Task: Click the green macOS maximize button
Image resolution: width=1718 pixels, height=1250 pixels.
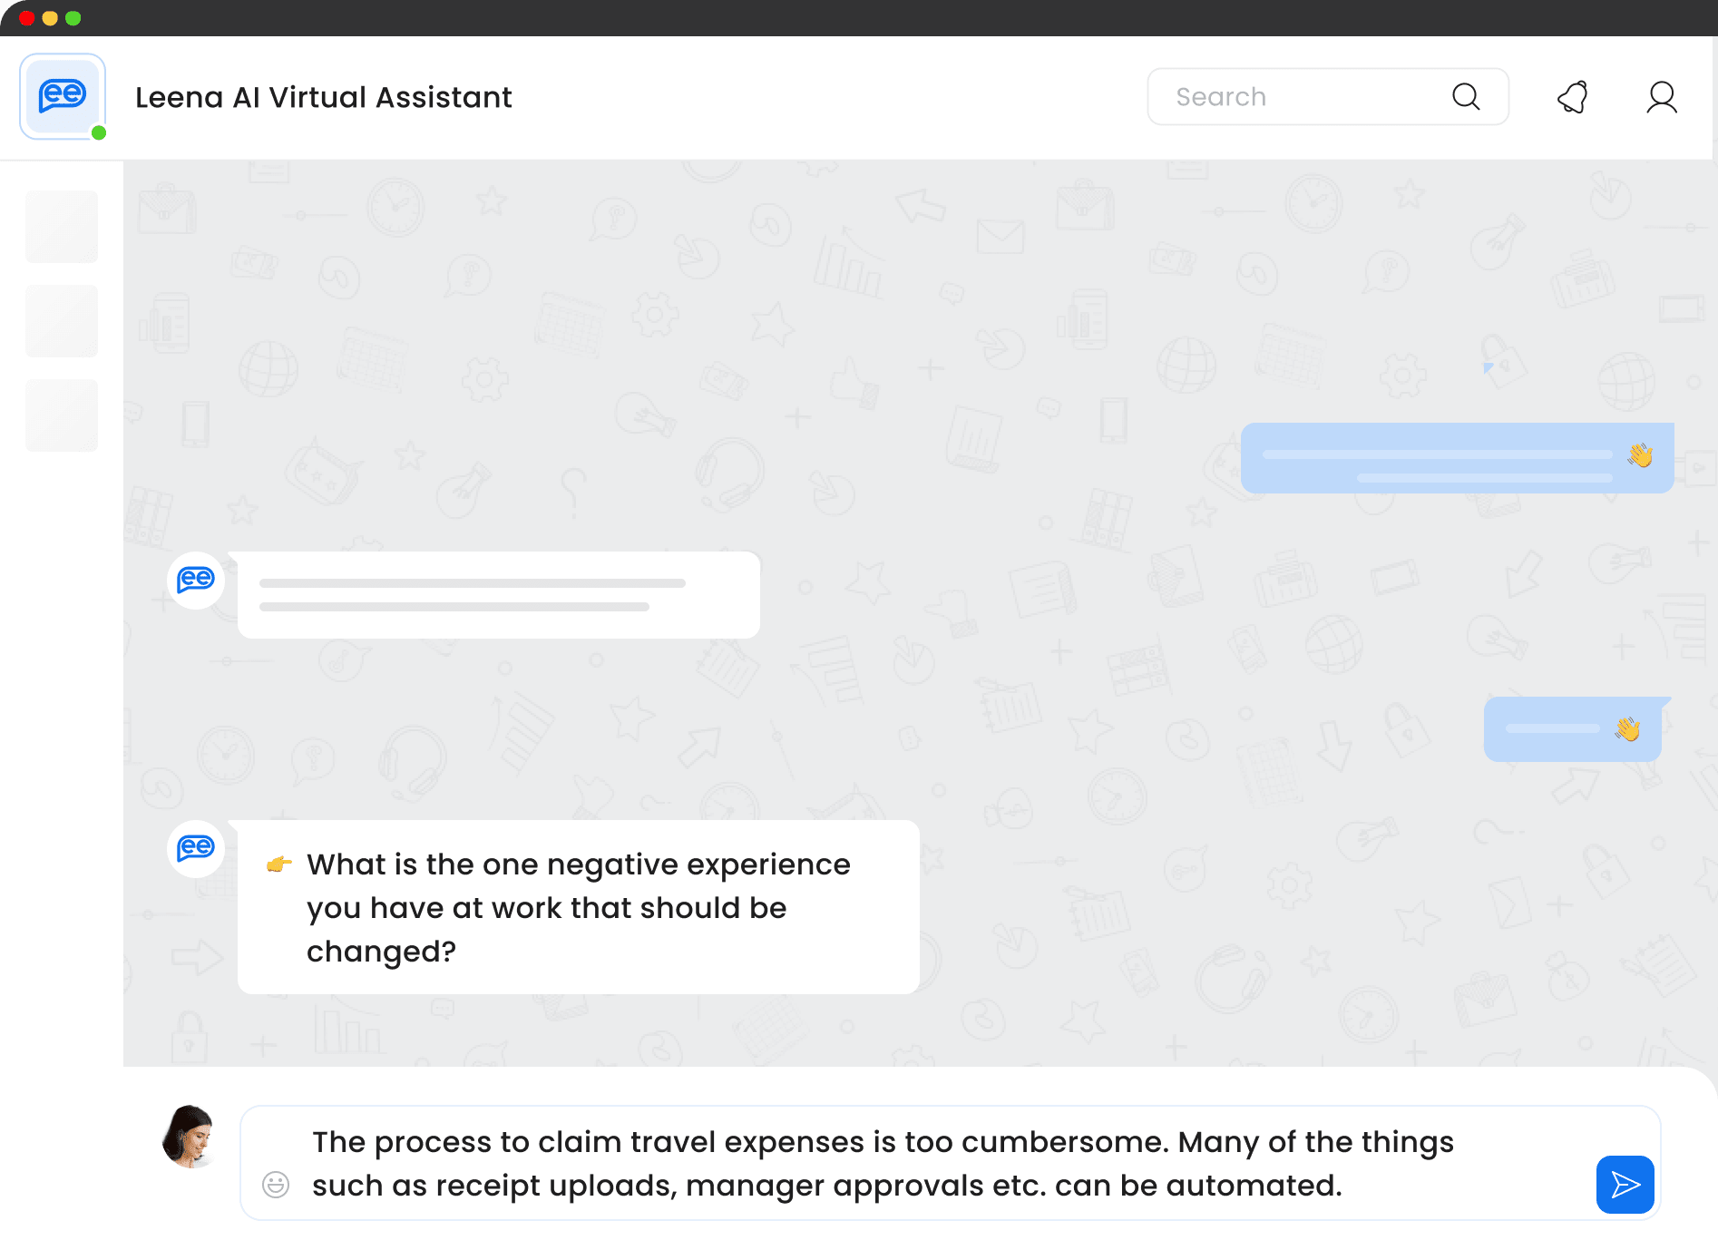Action: point(73,18)
